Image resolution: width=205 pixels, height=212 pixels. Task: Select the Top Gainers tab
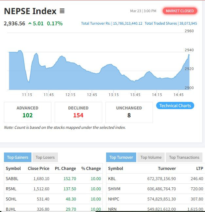(x=18, y=157)
